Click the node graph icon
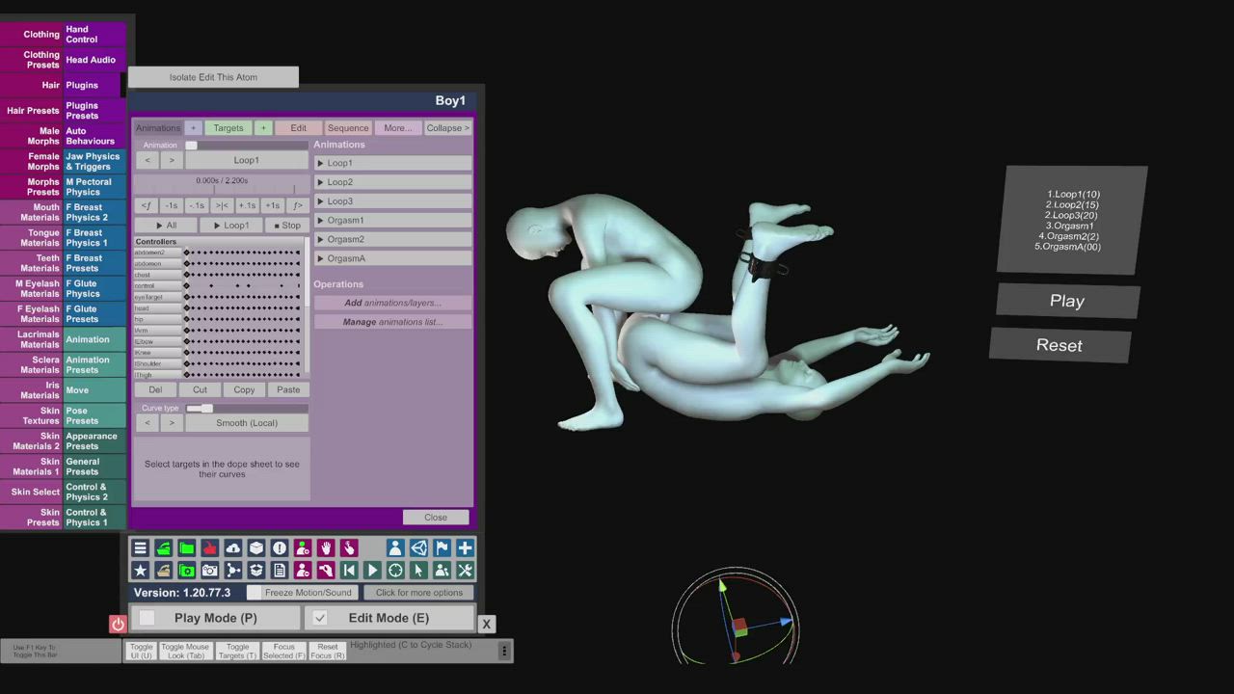This screenshot has height=694, width=1234. tap(232, 571)
